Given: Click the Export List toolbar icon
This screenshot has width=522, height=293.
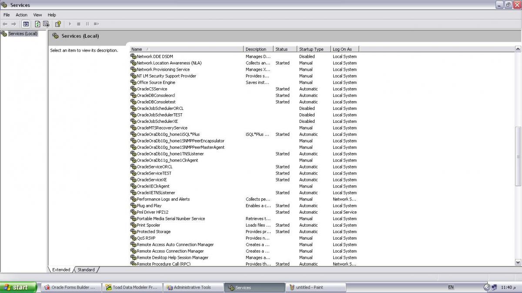Looking at the screenshot, I should (46, 24).
